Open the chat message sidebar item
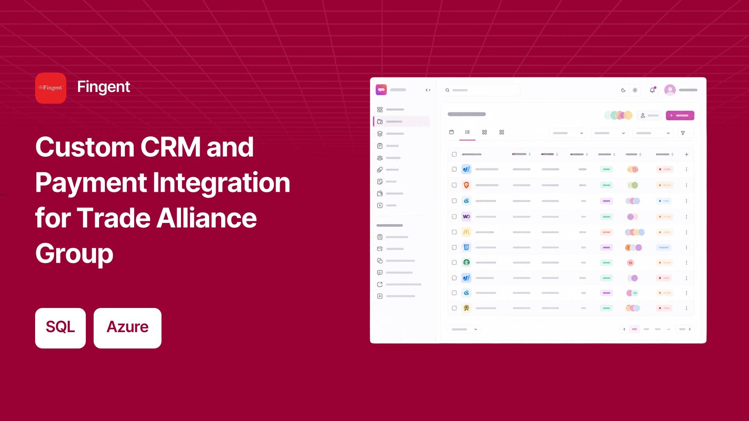 pyautogui.click(x=395, y=272)
